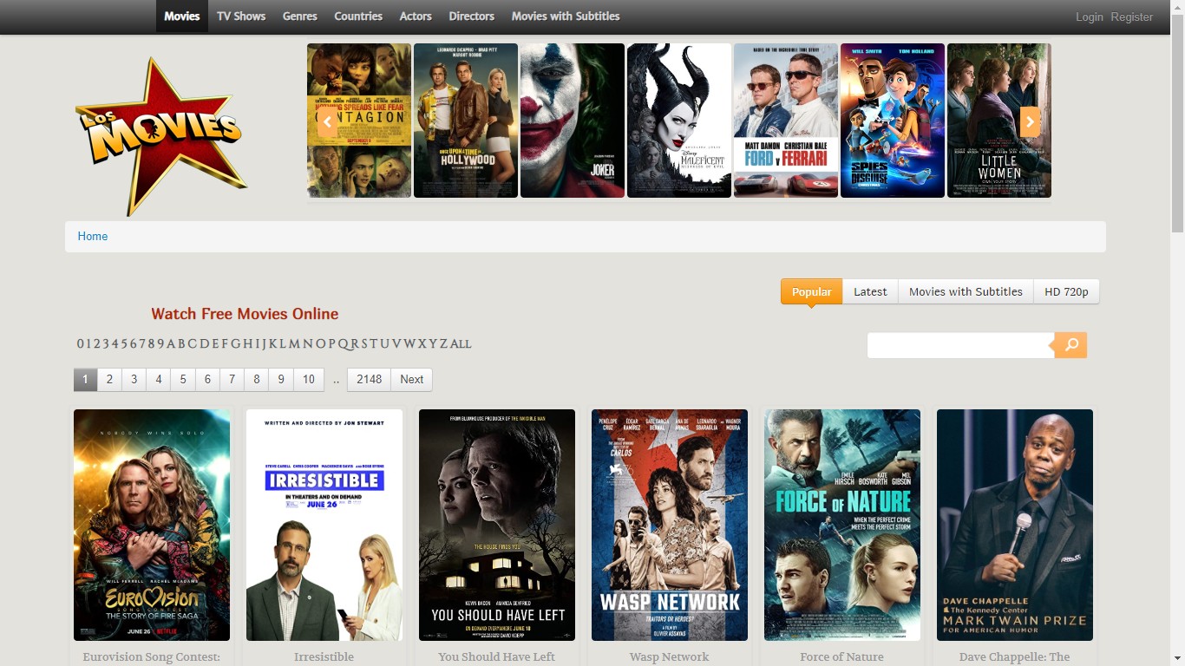Click the 'Irresistible' title below poster
The width and height of the screenshot is (1185, 666).
pos(324,656)
